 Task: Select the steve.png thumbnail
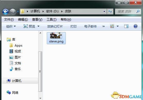56,38
